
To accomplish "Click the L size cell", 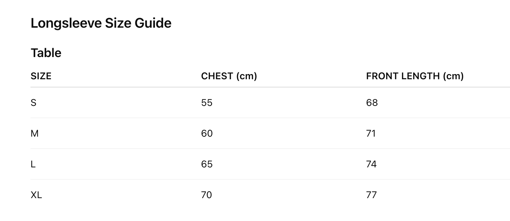I will tap(33, 164).
